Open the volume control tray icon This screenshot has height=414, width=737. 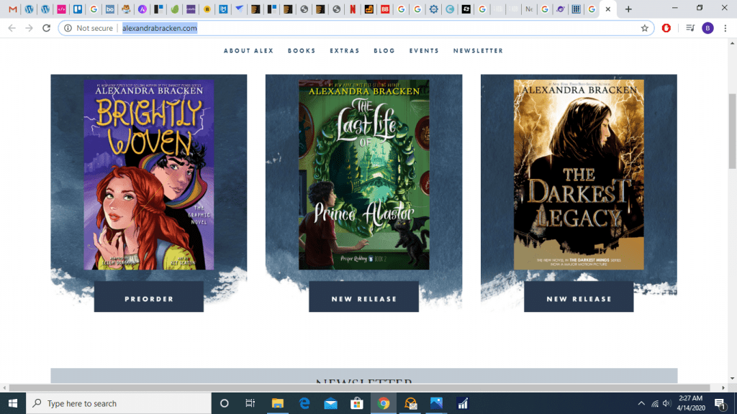tap(666, 403)
